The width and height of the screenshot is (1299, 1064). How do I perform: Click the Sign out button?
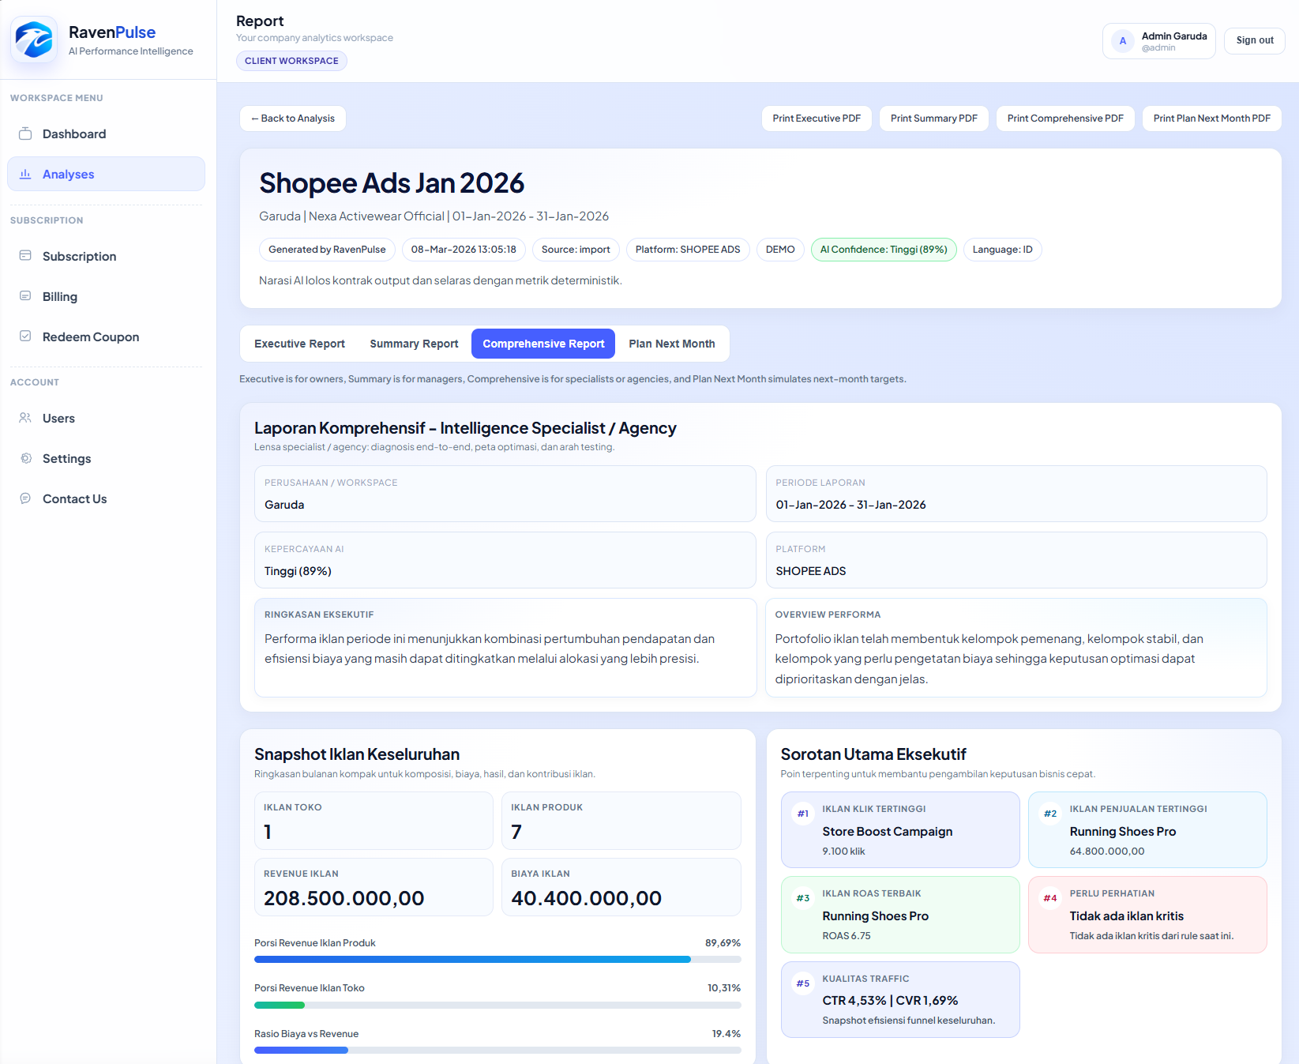1254,40
